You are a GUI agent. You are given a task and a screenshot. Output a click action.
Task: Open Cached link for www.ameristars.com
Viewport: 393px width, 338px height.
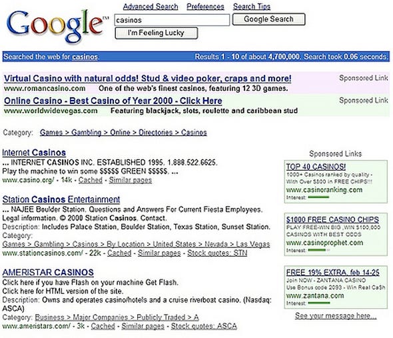[103, 326]
